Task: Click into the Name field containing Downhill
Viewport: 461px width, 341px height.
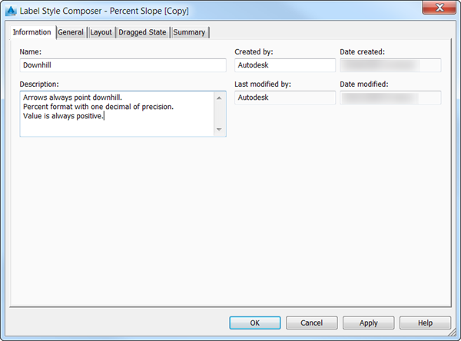Action: (x=123, y=65)
